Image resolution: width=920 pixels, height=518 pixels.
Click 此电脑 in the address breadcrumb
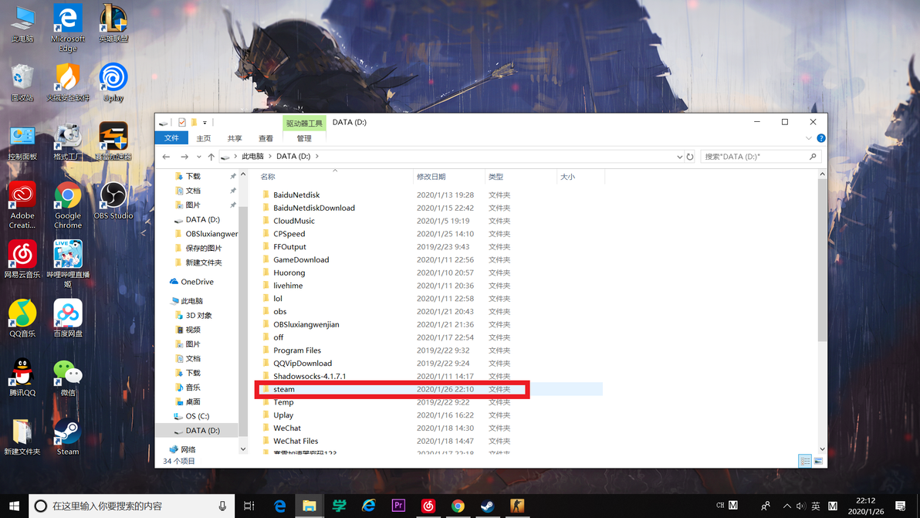[x=253, y=157]
